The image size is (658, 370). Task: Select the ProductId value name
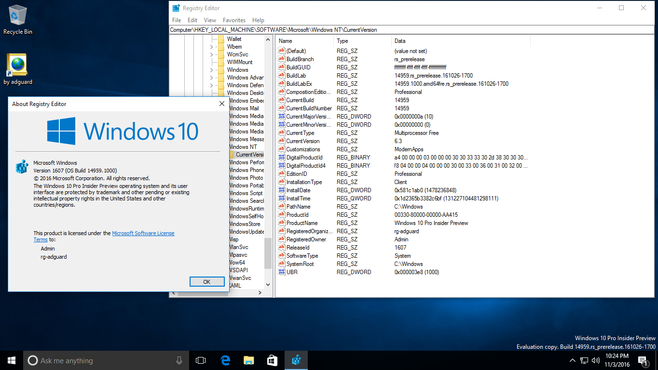click(x=297, y=215)
